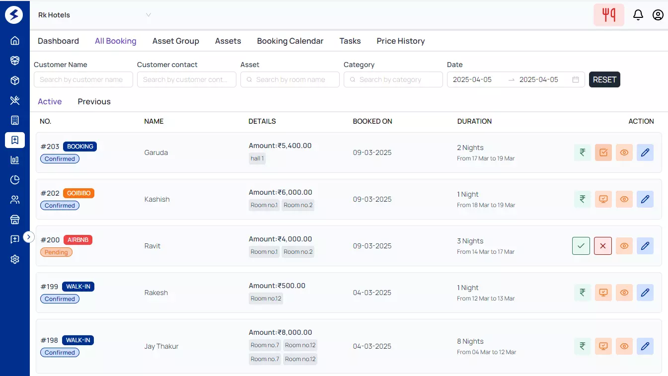
Task: Click the rupee payment icon for Garuda's booking
Action: (582, 152)
